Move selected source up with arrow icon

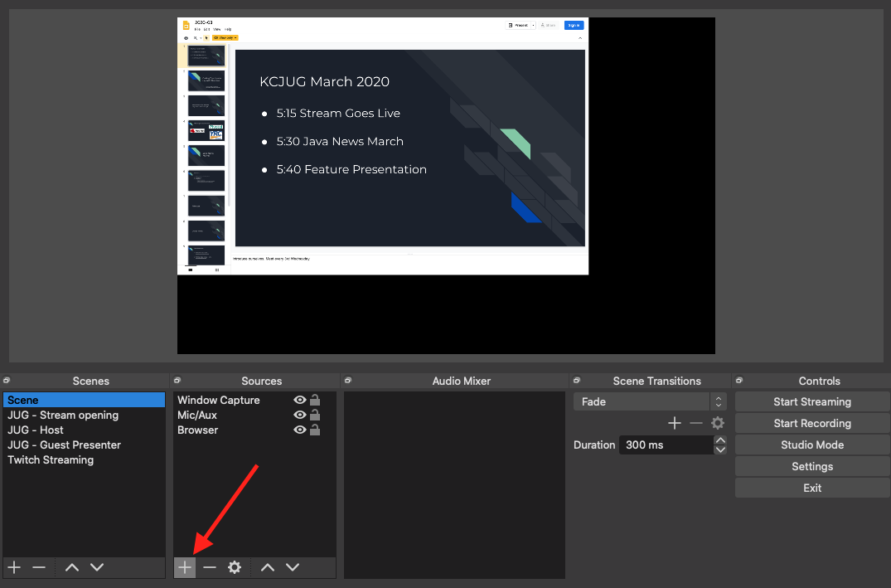pos(267,567)
